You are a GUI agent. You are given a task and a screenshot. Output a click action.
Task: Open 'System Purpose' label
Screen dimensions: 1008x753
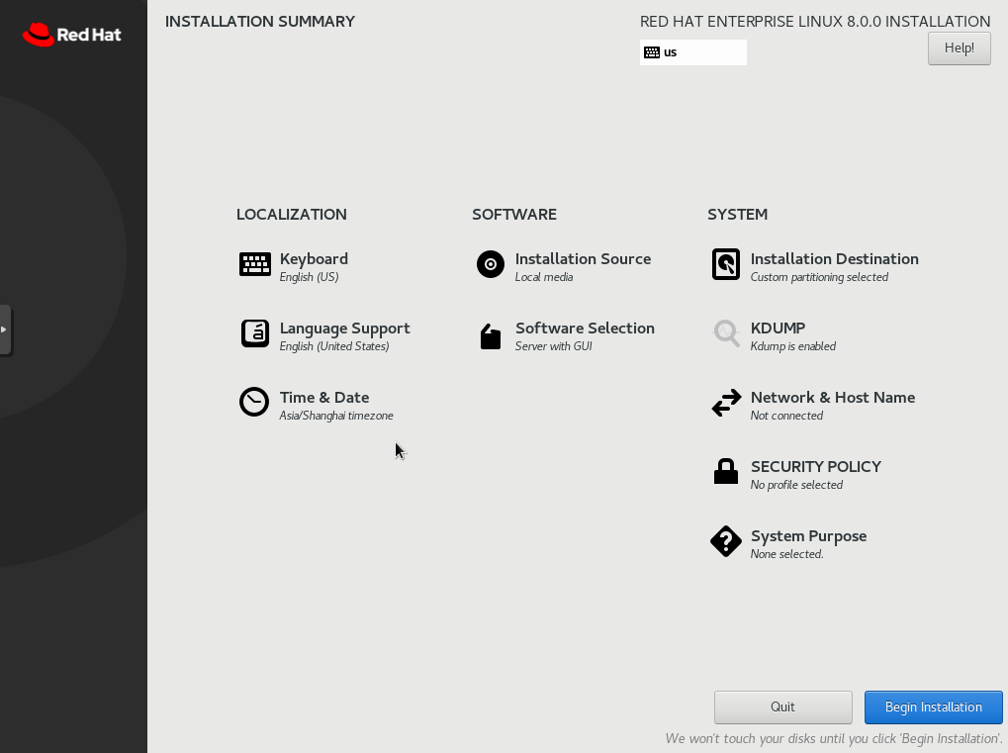(809, 536)
